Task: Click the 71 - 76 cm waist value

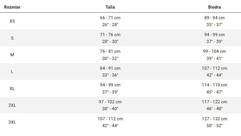Action: [x=110, y=35]
